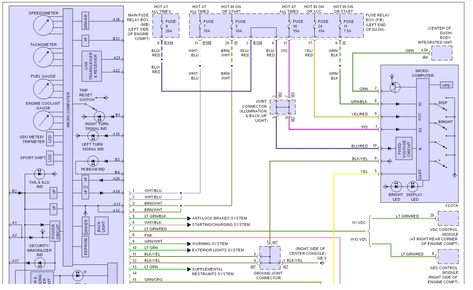The height and width of the screenshot is (290, 473).
Task: Click the Fixed Voltage Circuit block
Action: [x=404, y=149]
